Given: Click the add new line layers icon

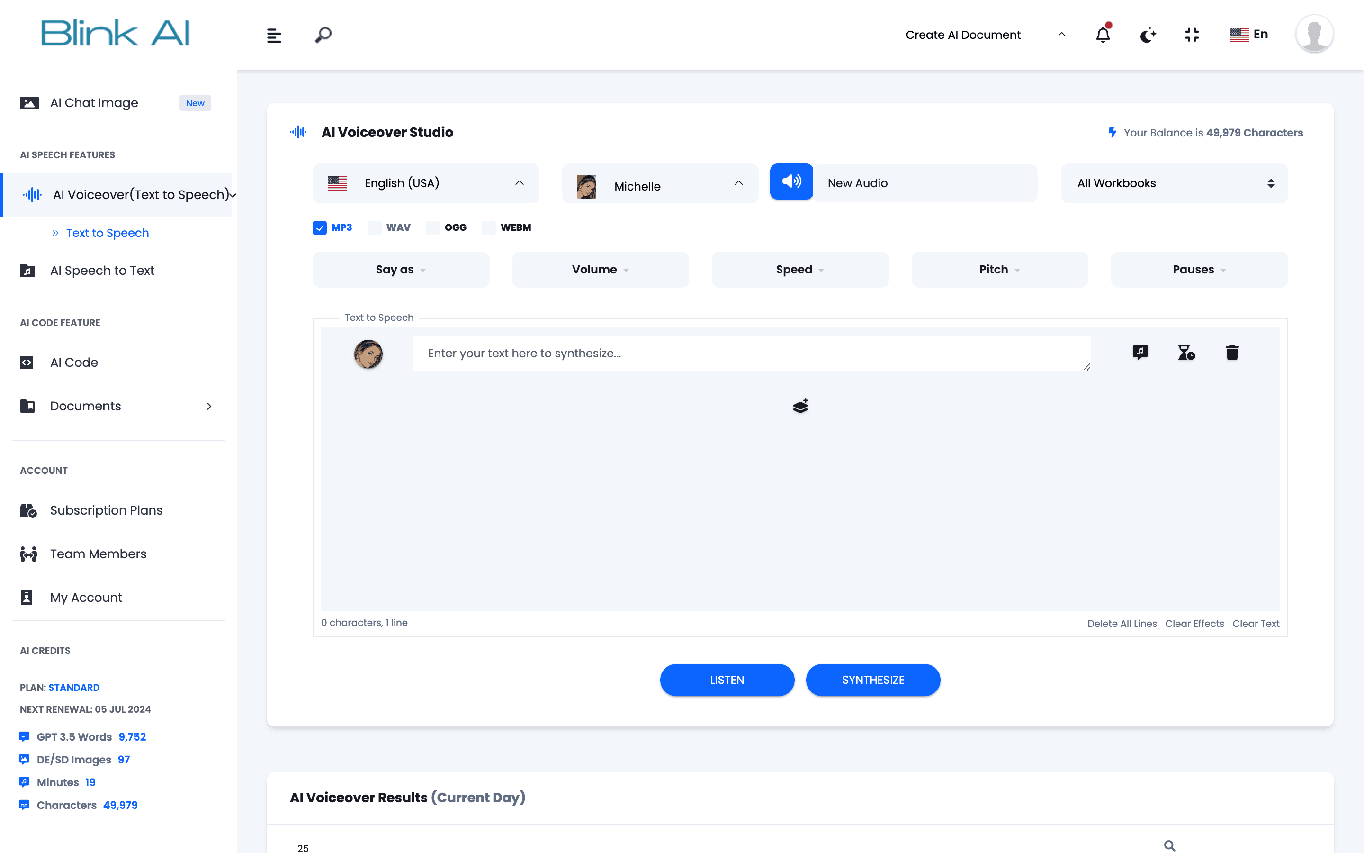Looking at the screenshot, I should coord(800,406).
